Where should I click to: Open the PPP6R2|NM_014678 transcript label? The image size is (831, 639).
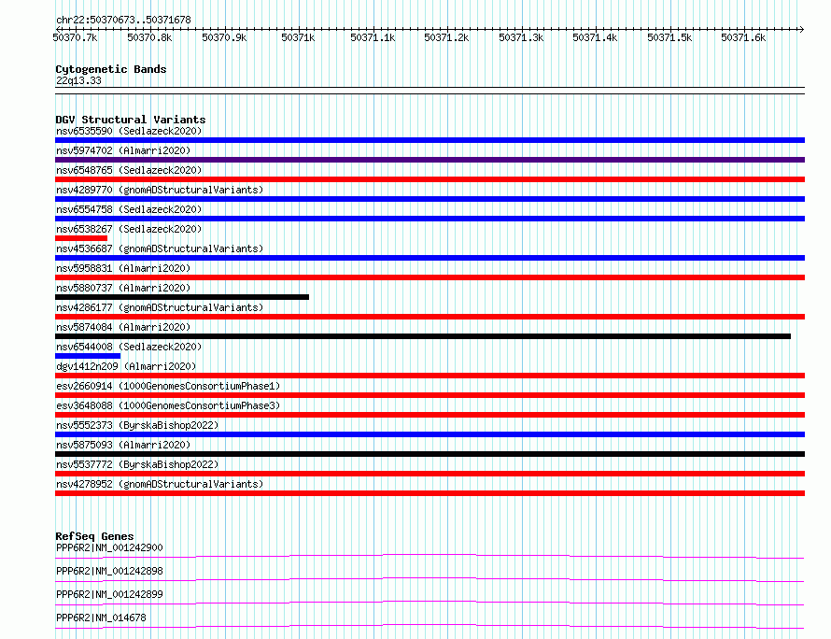click(x=101, y=618)
